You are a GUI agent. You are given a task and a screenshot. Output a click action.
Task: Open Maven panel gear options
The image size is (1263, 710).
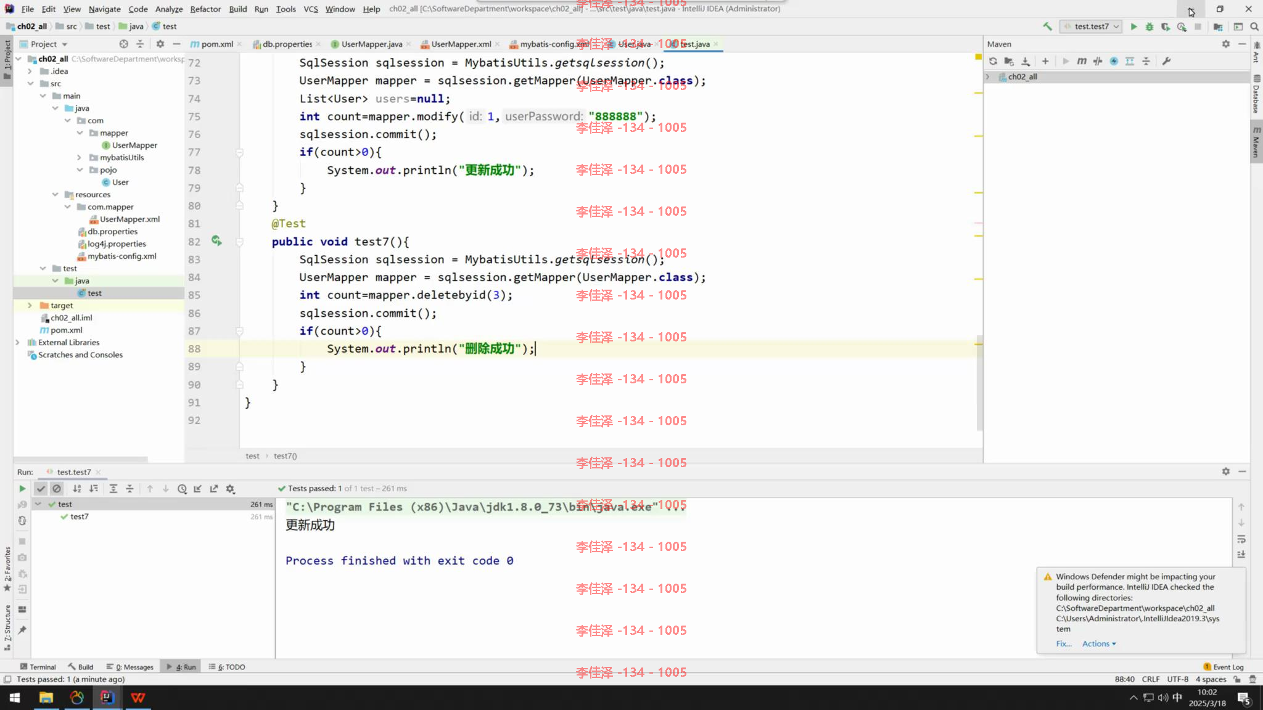(1226, 44)
